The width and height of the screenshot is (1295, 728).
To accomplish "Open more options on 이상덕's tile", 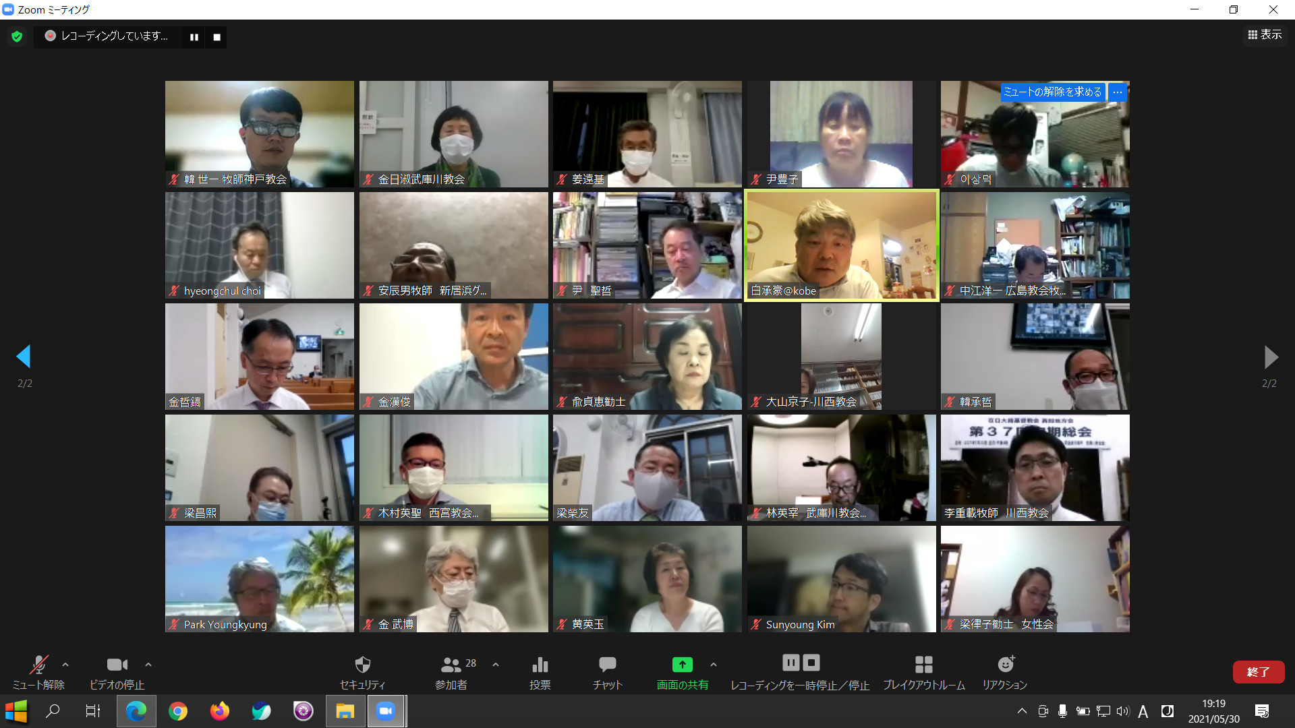I will pos(1118,92).
